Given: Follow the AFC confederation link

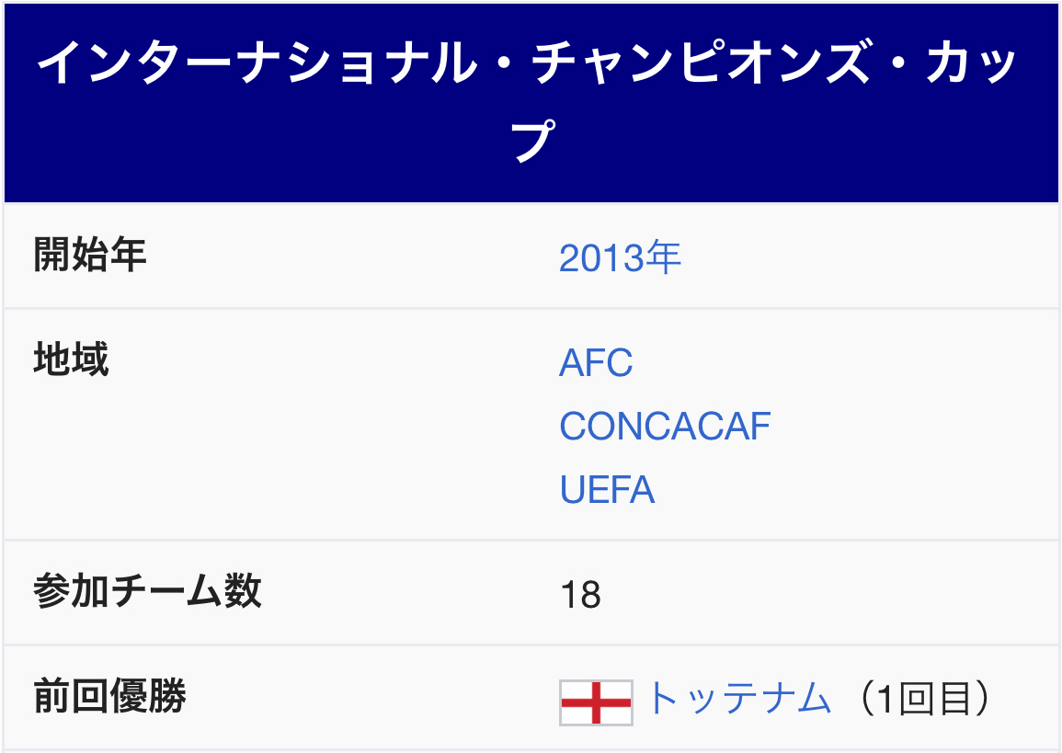Looking at the screenshot, I should 596,363.
